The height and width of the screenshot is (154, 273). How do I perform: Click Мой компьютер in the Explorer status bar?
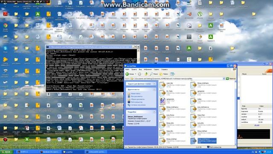tap(214, 147)
